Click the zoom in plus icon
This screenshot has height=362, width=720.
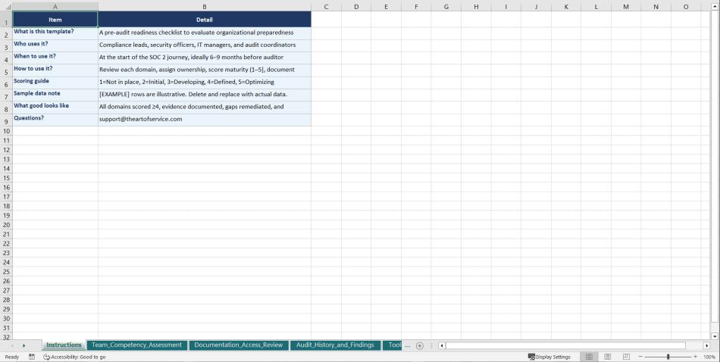pos(695,357)
